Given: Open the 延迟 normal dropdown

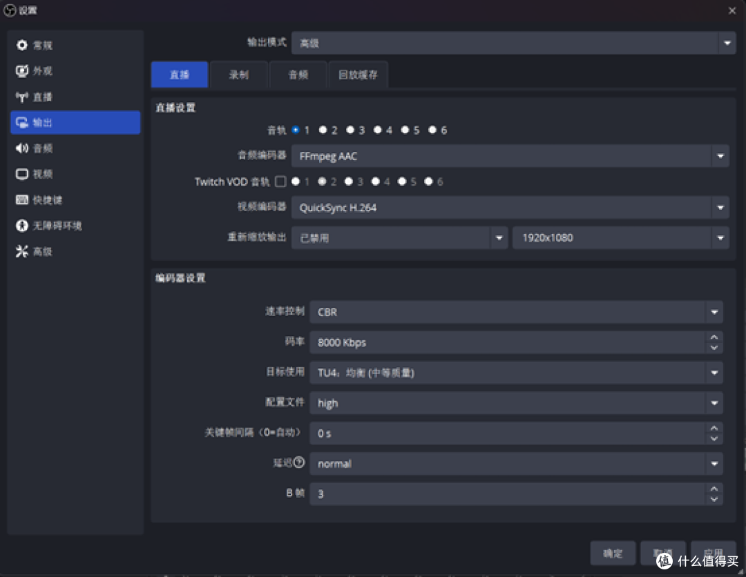Looking at the screenshot, I should coord(516,463).
